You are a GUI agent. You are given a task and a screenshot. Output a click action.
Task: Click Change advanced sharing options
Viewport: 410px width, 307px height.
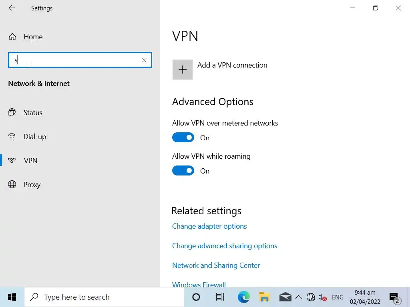click(x=225, y=246)
